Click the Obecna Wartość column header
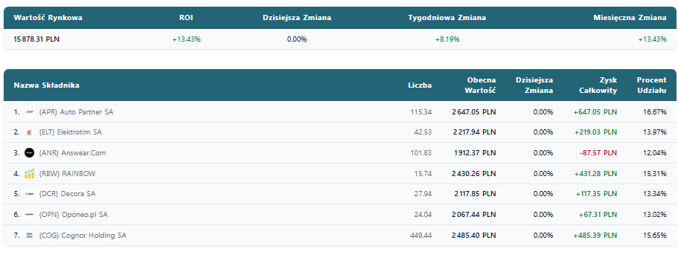Viewport: 678px width, 269px height. click(x=480, y=85)
